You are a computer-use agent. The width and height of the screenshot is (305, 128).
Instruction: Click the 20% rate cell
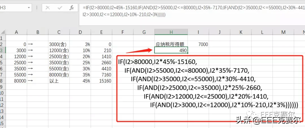click(80, 56)
